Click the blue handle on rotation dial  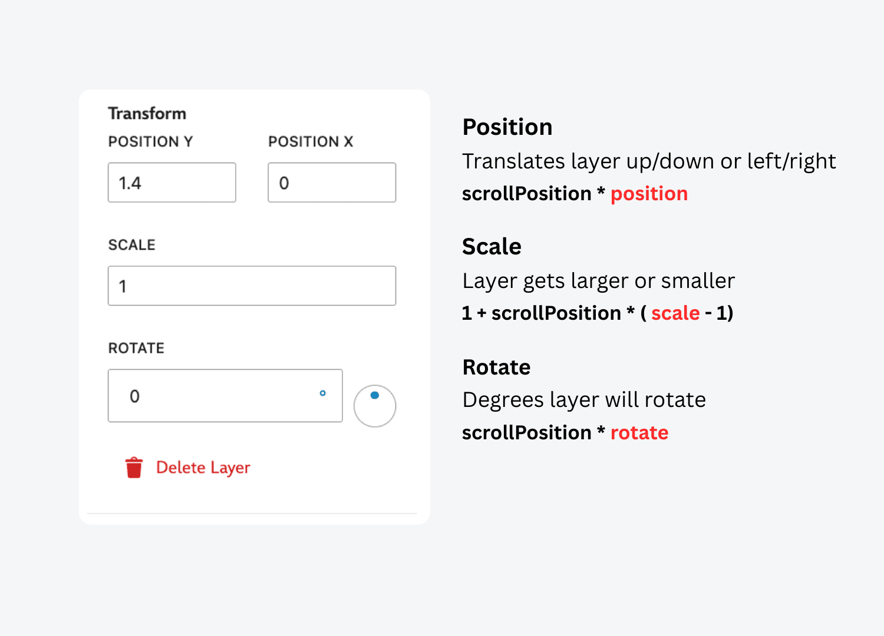coord(375,395)
